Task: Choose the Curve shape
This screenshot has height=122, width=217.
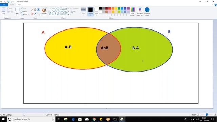Action: (x=53, y=8)
